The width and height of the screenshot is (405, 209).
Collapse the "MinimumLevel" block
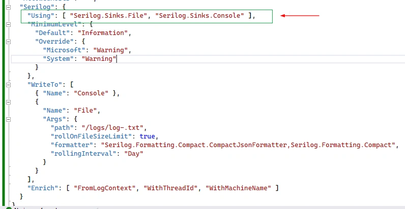[8, 24]
